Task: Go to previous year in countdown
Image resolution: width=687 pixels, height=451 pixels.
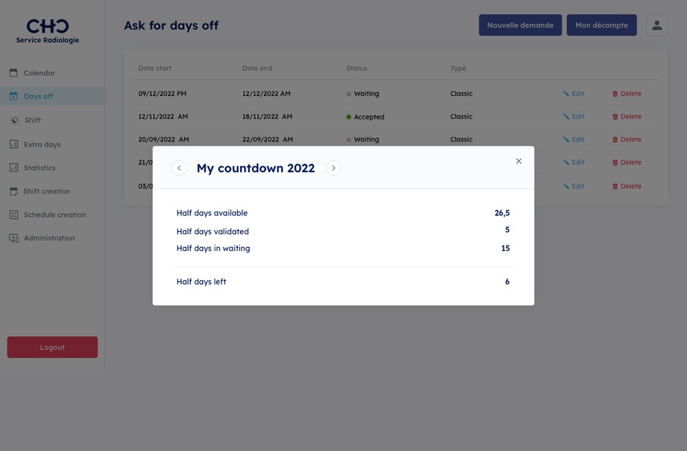Action: [179, 168]
